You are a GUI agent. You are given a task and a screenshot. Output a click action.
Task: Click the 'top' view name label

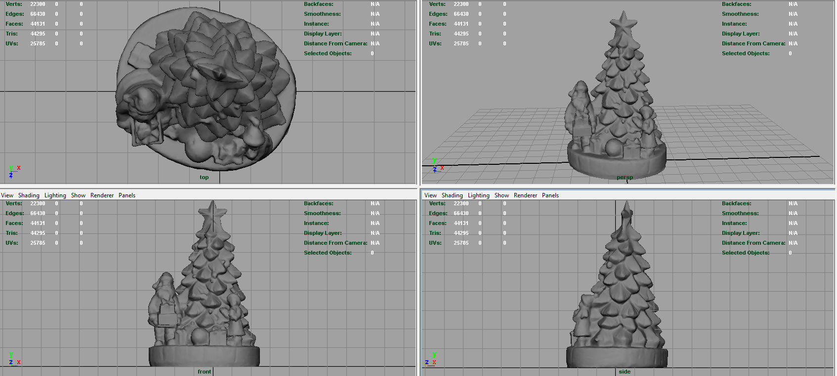click(204, 177)
